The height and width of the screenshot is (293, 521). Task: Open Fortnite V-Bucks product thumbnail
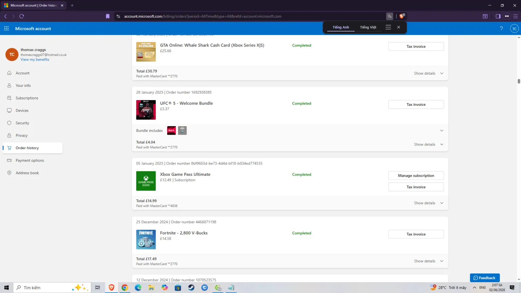146,239
